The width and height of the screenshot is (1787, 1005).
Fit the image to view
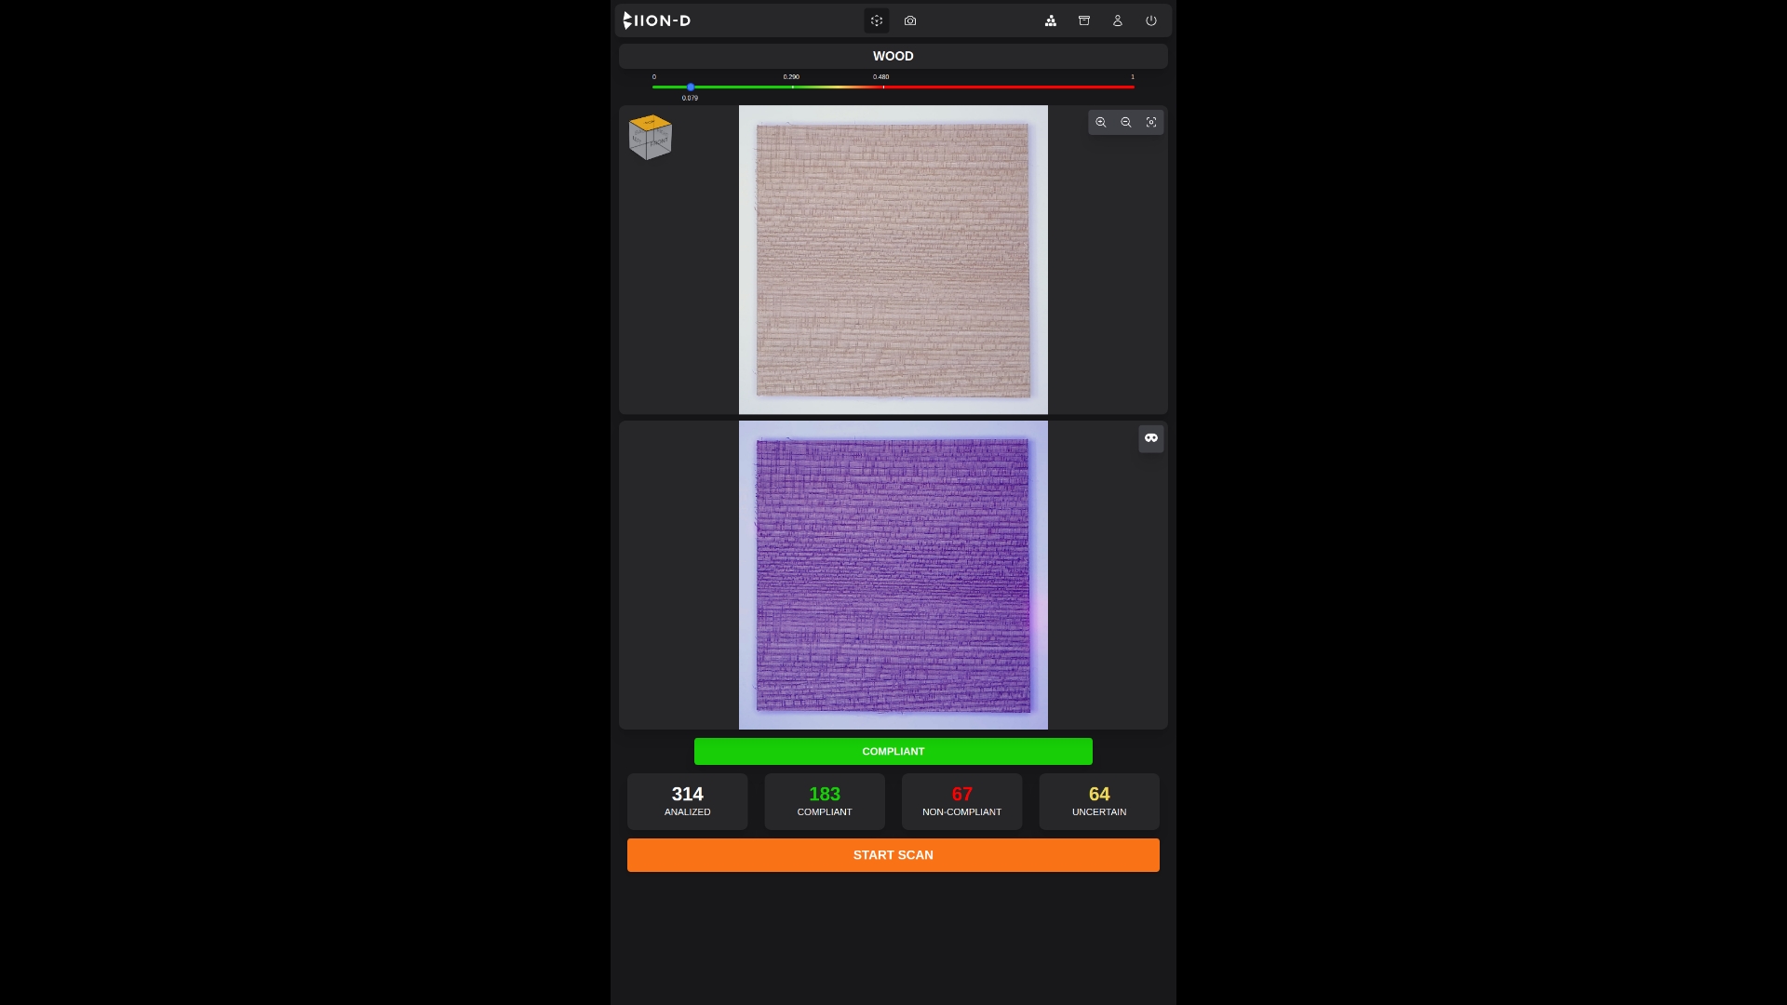[1151, 123]
